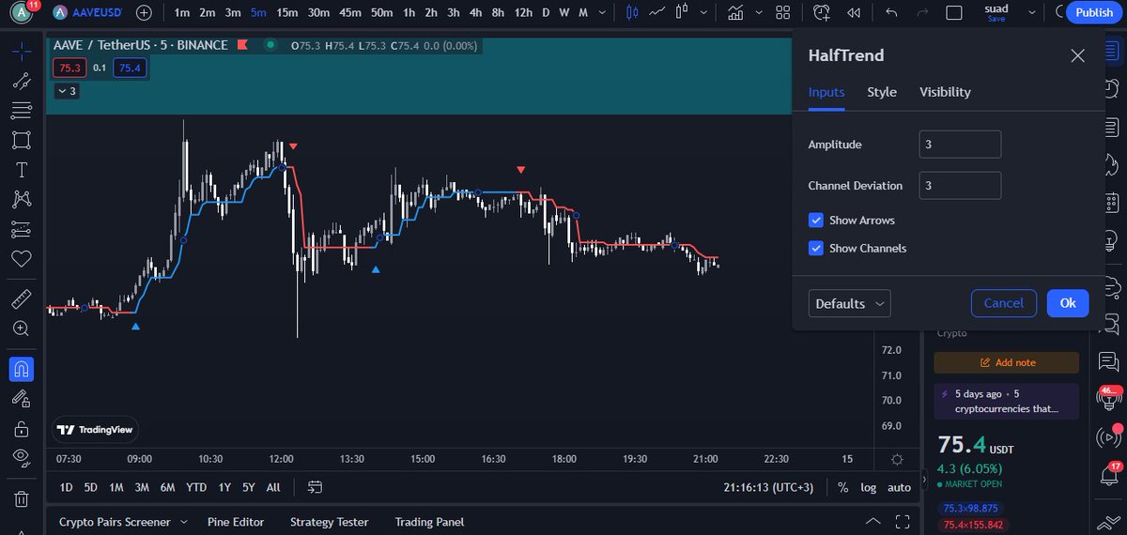This screenshot has width=1127, height=535.
Task: Click the Publish button
Action: (1094, 13)
